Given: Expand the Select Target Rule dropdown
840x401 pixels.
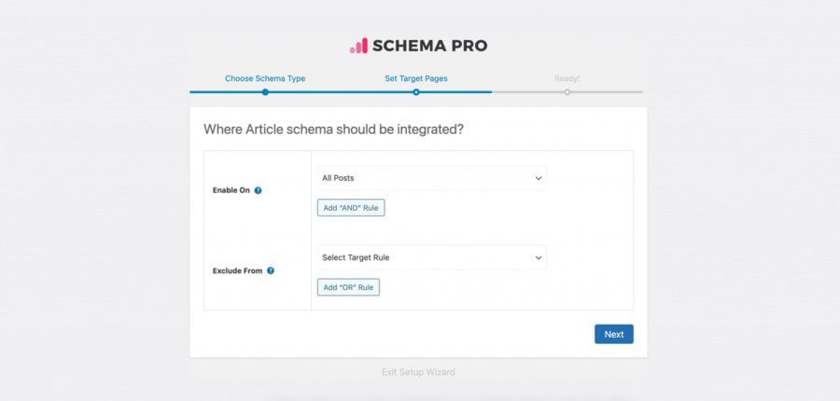Looking at the screenshot, I should [x=431, y=256].
